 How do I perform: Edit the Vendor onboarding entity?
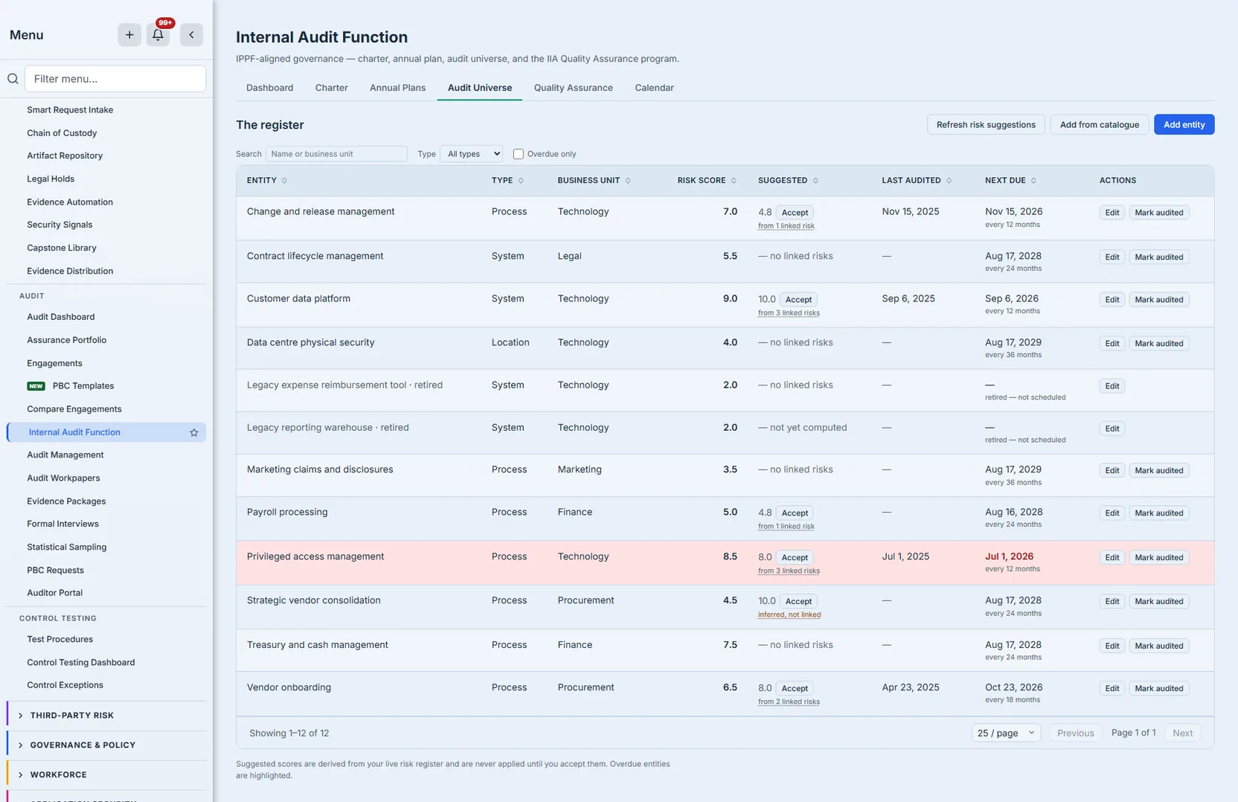(x=1112, y=688)
